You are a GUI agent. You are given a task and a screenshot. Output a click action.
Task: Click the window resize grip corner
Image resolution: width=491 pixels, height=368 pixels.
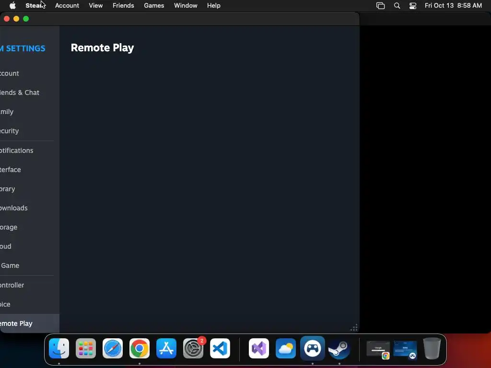coord(354,328)
